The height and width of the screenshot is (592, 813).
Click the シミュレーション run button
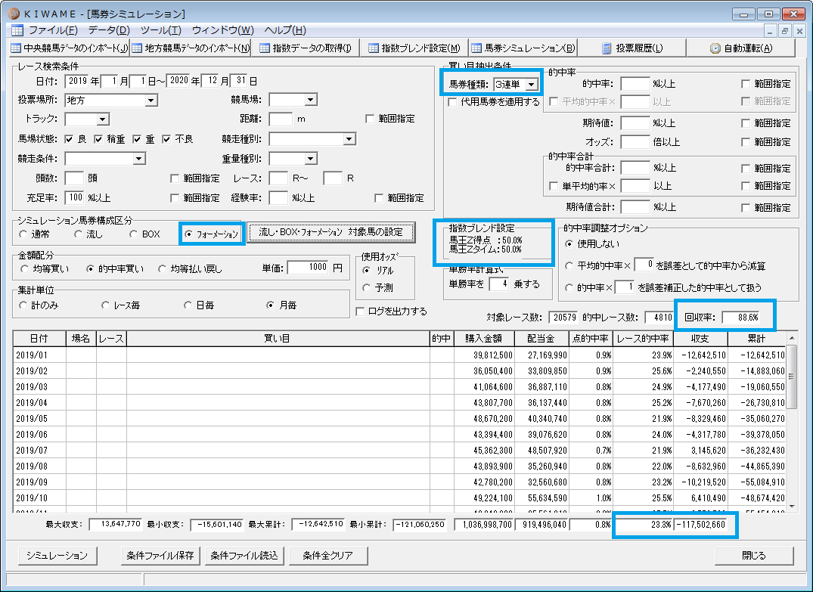pos(57,556)
